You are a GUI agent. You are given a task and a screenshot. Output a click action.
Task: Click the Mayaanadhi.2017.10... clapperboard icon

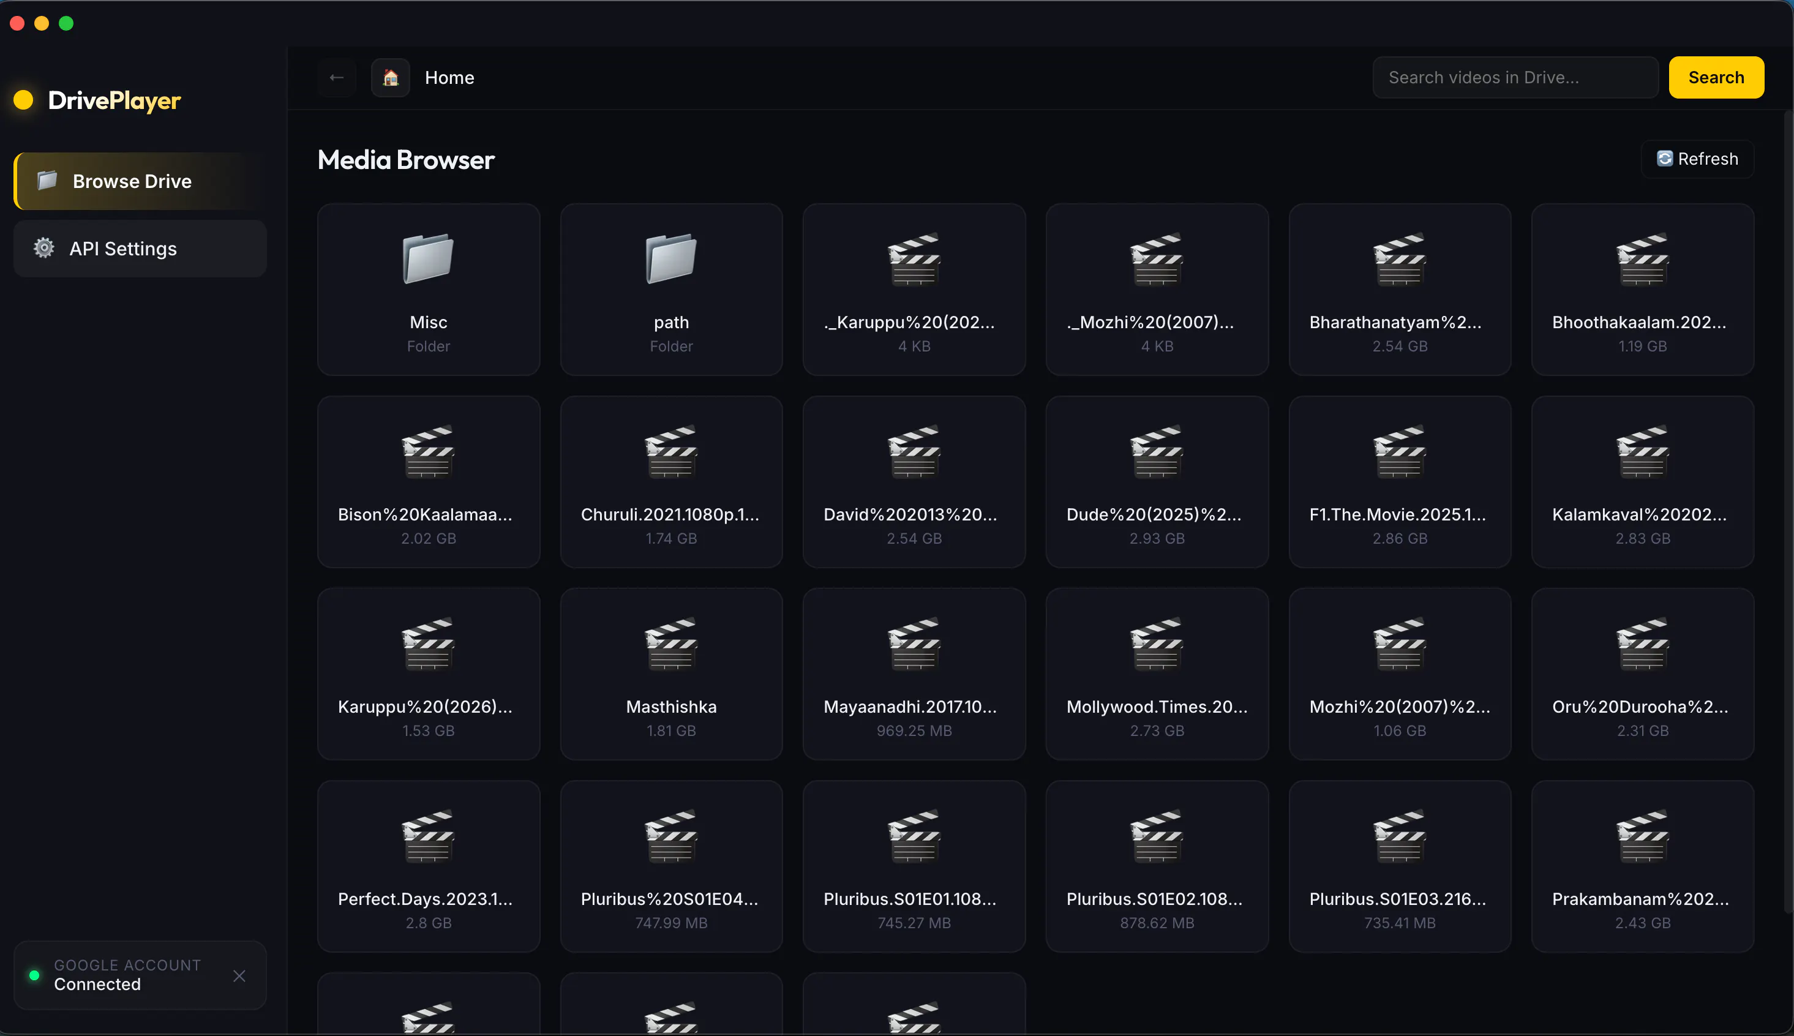[x=914, y=644]
